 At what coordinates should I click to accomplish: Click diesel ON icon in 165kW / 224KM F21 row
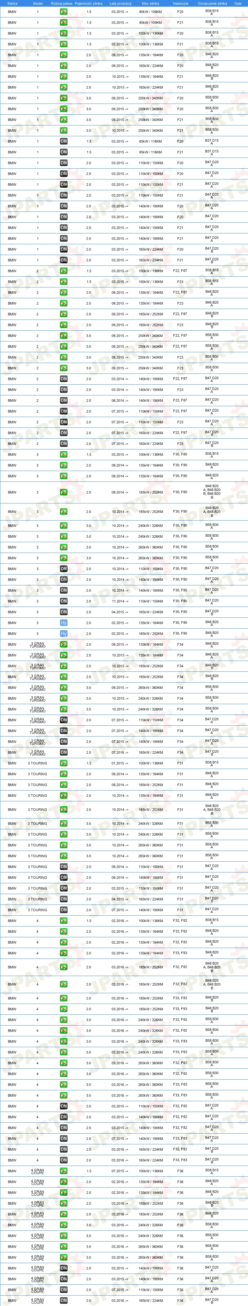click(63, 260)
